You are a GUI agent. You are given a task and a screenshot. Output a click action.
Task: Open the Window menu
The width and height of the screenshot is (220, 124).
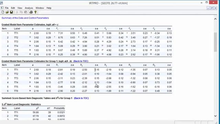(40, 8)
